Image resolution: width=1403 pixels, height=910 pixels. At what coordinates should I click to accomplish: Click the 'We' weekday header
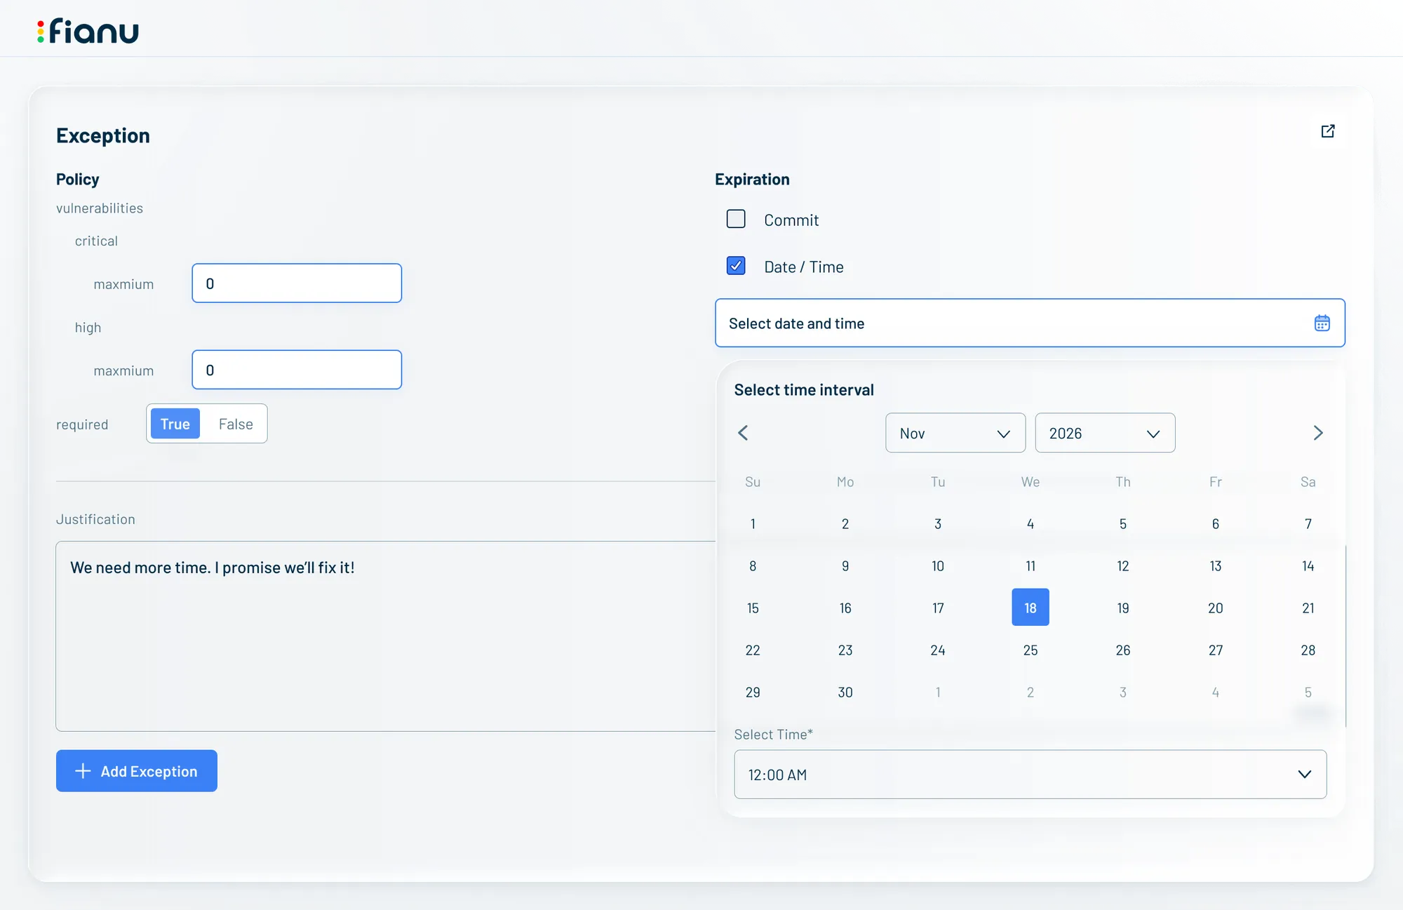[x=1031, y=481]
